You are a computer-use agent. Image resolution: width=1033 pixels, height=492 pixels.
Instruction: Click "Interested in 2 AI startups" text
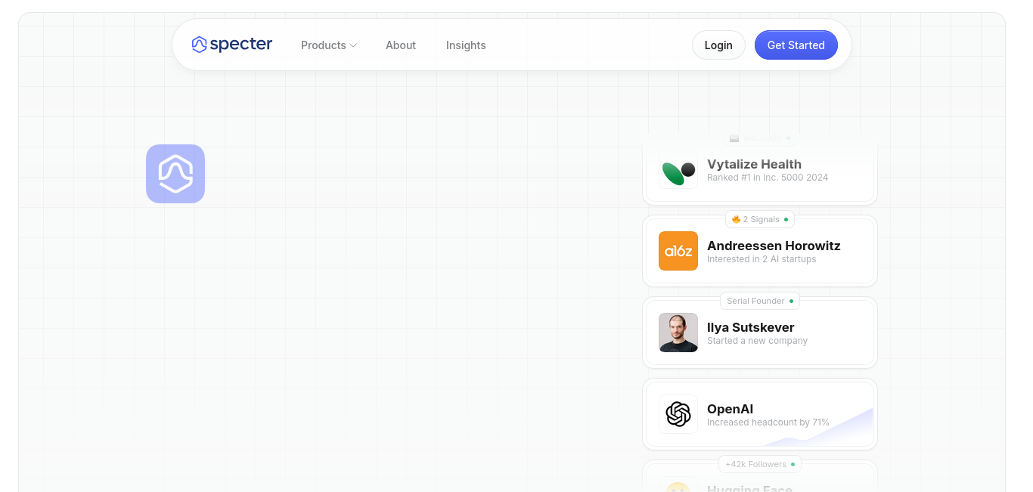coord(762,259)
